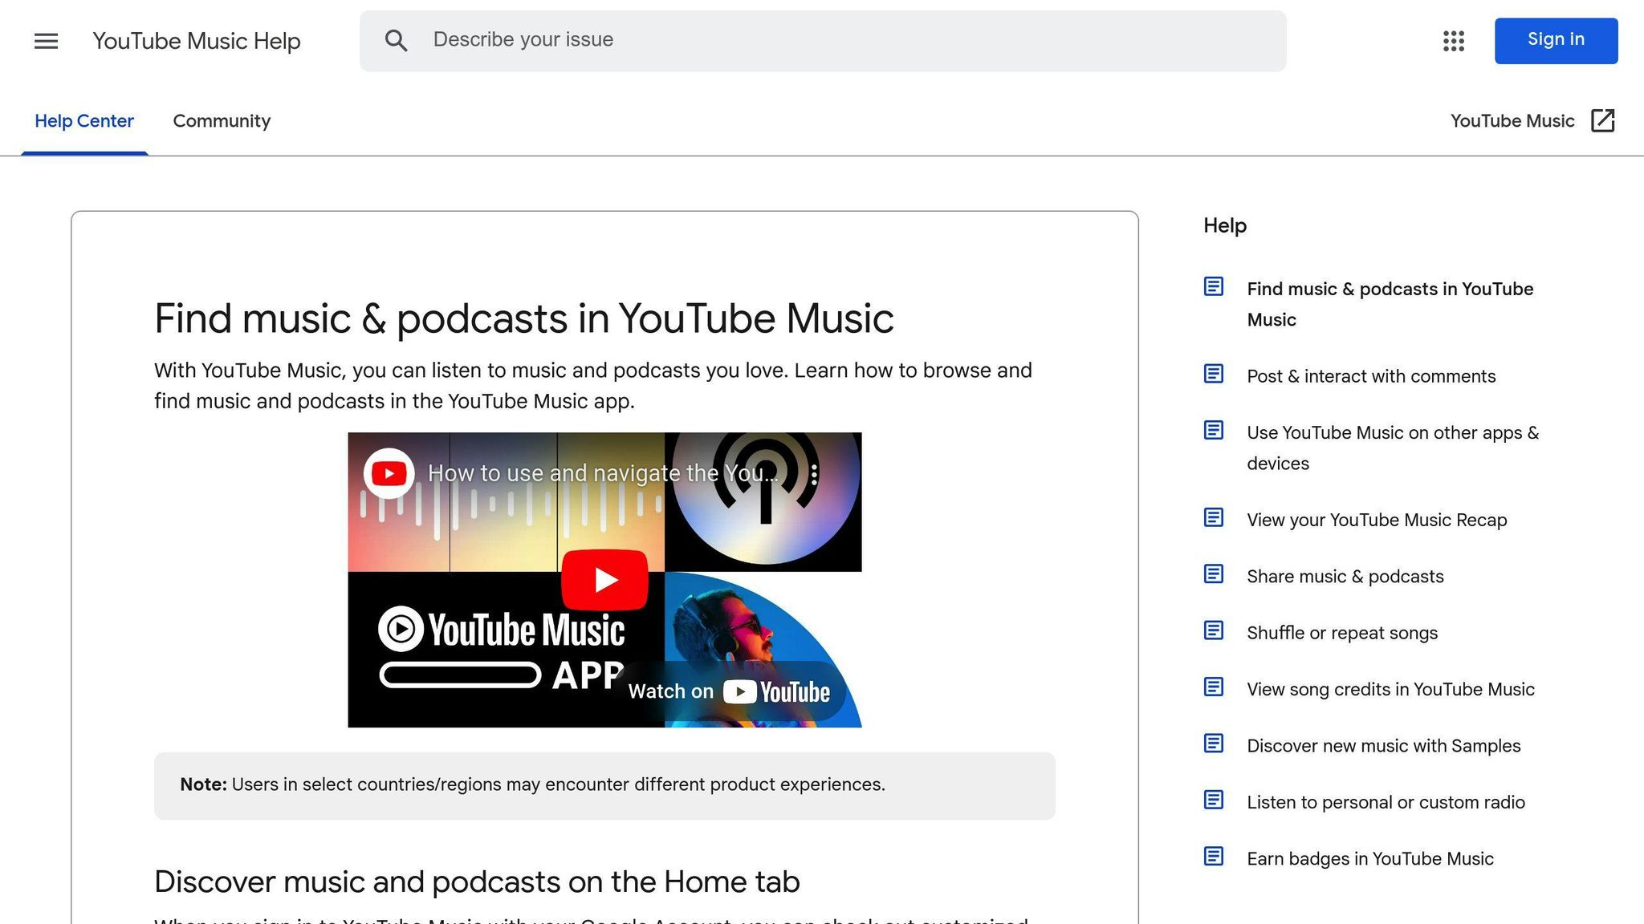Click the 'Discover music and podcasts on the Home tab' heading
This screenshot has width=1644, height=924.
click(x=477, y=881)
